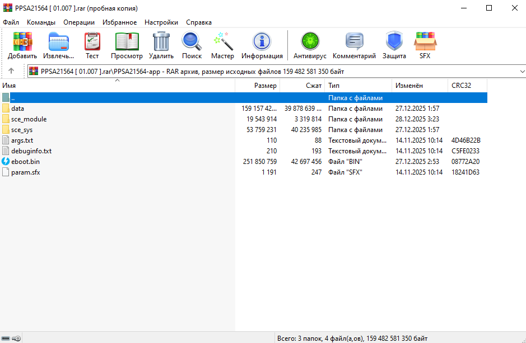Click the Извлечь (Extract) toolbar icon
This screenshot has height=343, width=526.
58,45
